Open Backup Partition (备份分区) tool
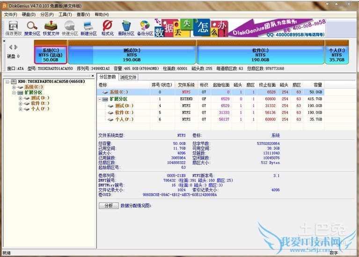The width and height of the screenshot is (359, 257). (145, 28)
